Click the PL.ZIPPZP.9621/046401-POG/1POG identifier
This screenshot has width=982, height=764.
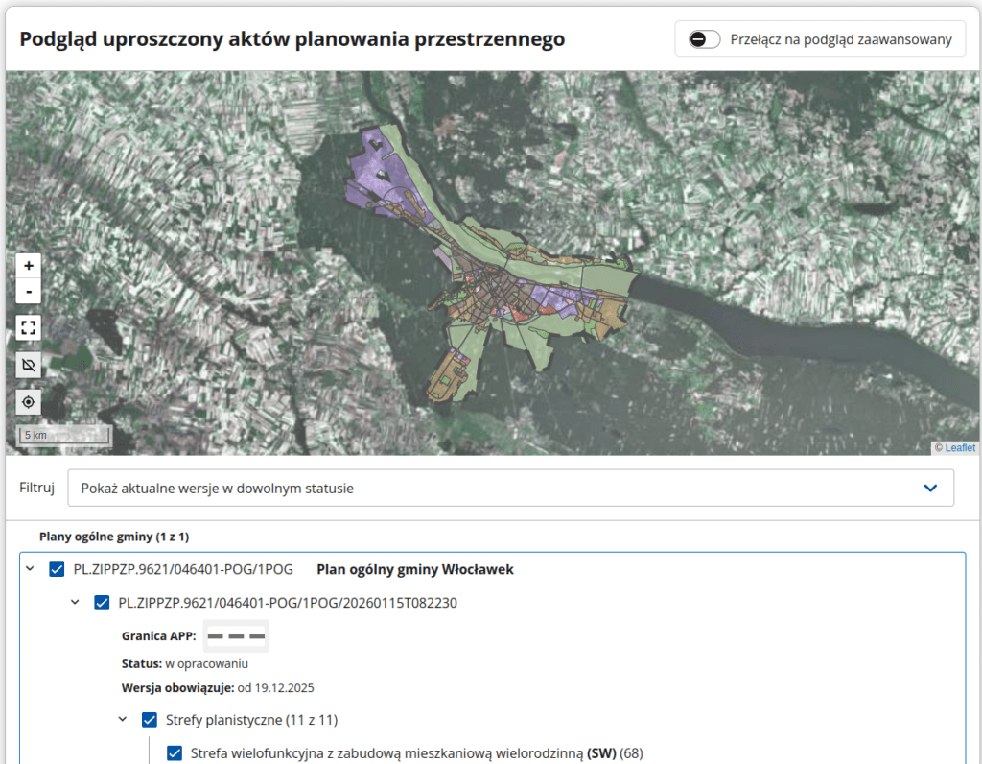[x=183, y=569]
